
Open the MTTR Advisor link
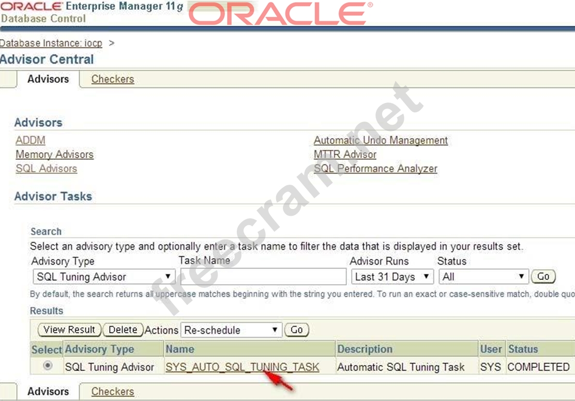(345, 155)
